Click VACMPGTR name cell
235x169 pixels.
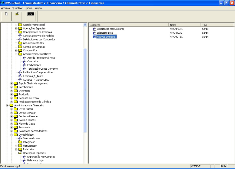[176, 29]
